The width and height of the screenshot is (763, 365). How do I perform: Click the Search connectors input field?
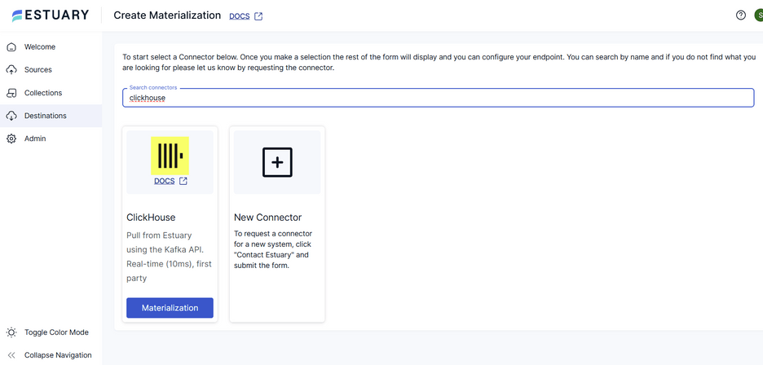438,98
